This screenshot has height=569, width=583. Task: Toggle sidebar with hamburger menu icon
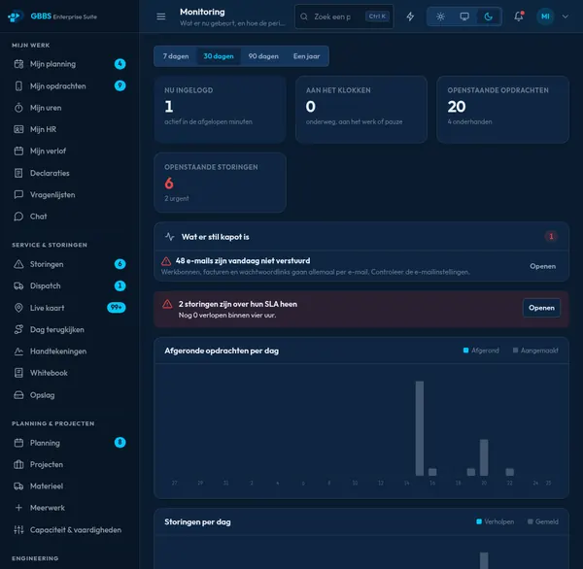(x=161, y=17)
